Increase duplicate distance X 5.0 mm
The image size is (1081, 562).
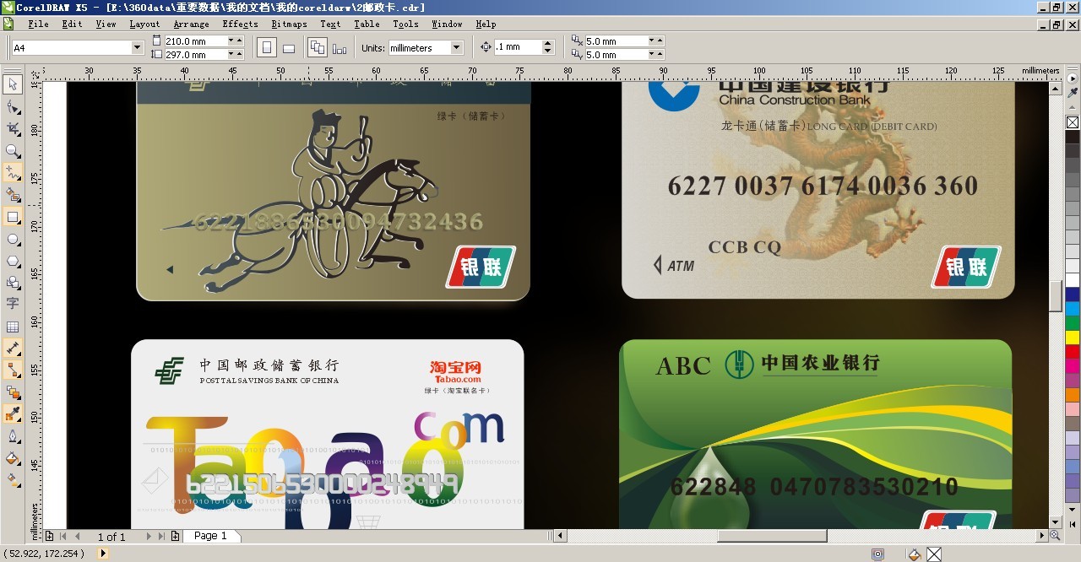pyautogui.click(x=660, y=39)
